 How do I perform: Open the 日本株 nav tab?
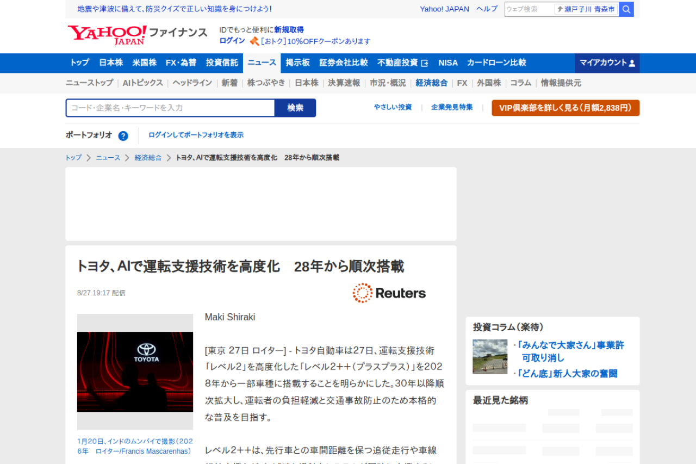(x=111, y=63)
